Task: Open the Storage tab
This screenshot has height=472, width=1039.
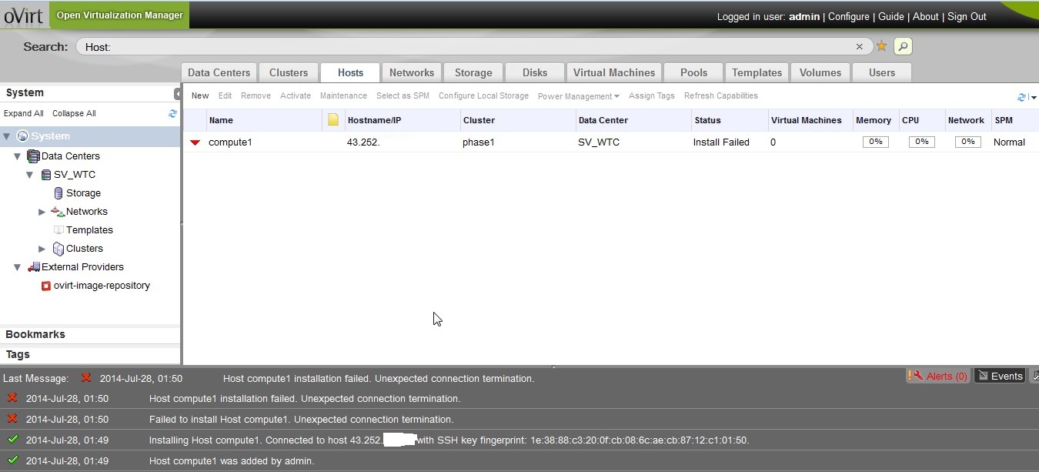Action: coord(473,72)
